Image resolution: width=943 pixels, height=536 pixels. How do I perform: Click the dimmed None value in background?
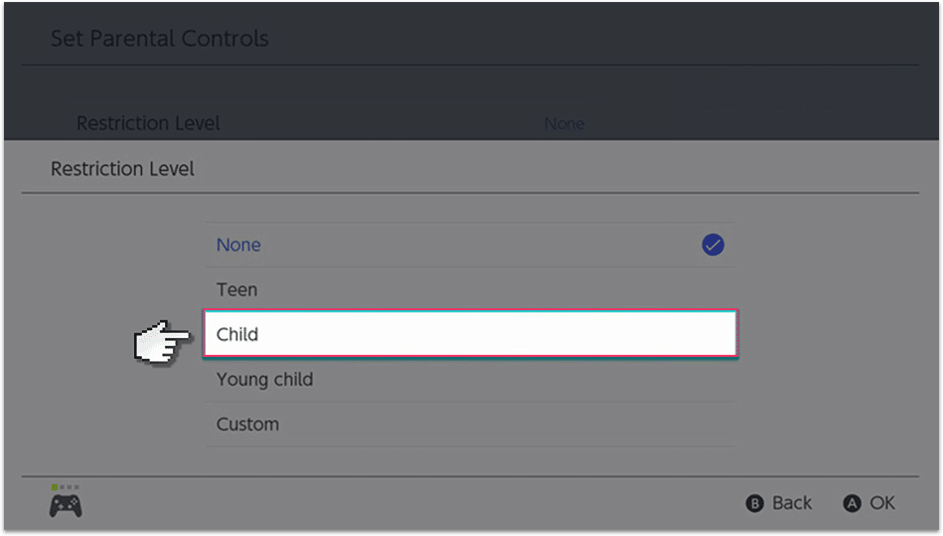[x=563, y=124]
